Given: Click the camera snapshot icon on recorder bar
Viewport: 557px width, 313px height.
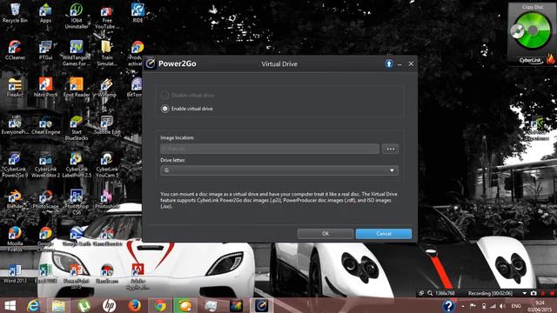Looking at the screenshot, I should coord(534,293).
